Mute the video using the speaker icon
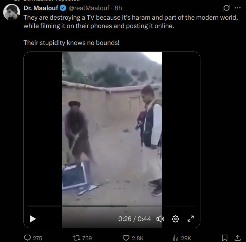246x242 pixels. click(160, 219)
